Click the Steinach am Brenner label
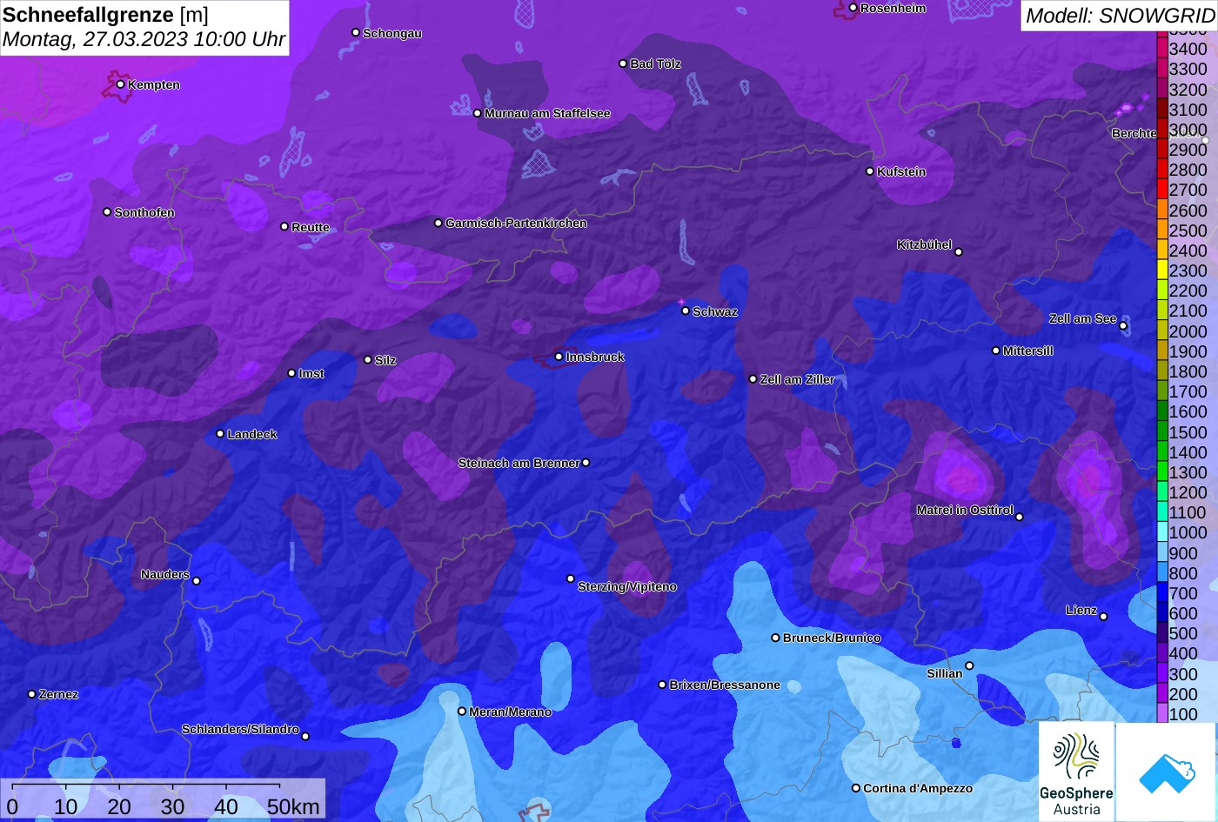Screen dimensions: 1218x822 pos(519,464)
